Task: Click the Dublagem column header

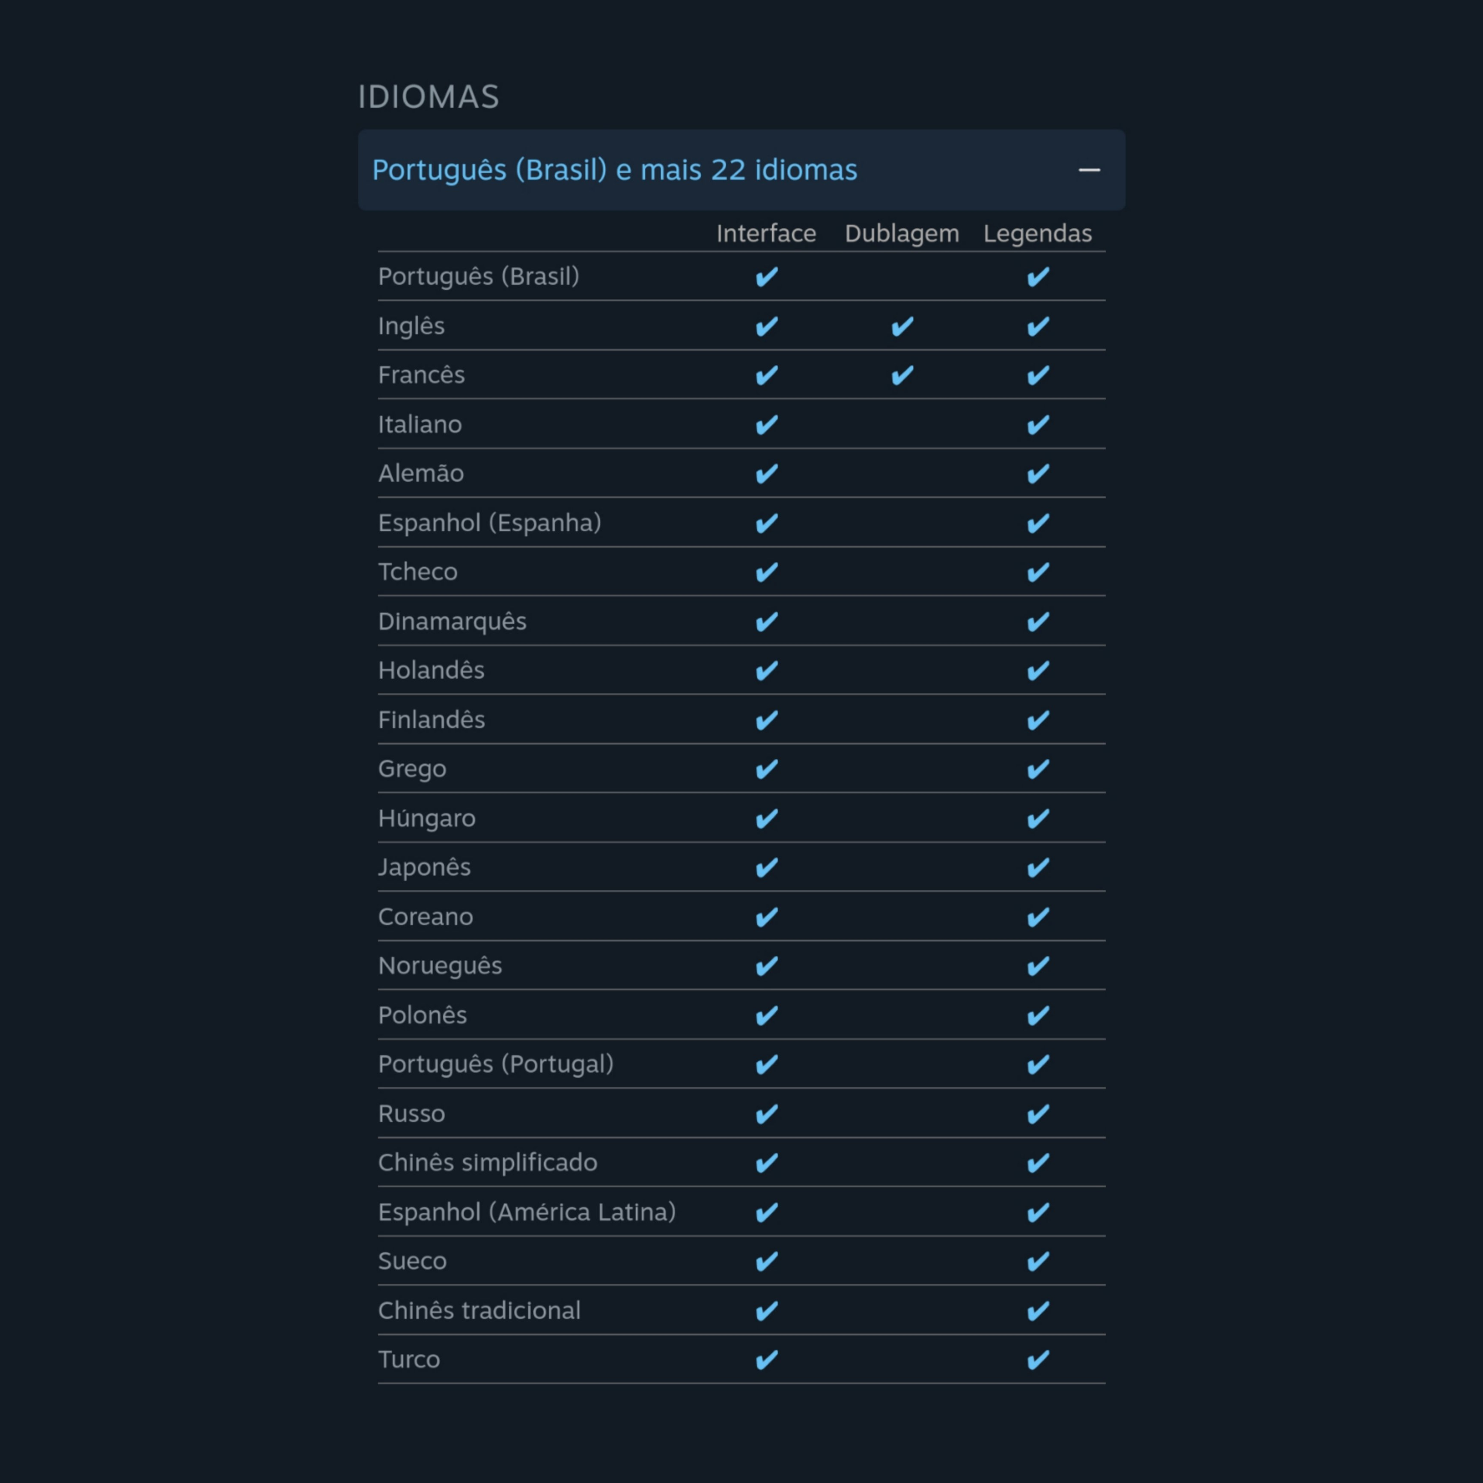Action: coord(901,233)
